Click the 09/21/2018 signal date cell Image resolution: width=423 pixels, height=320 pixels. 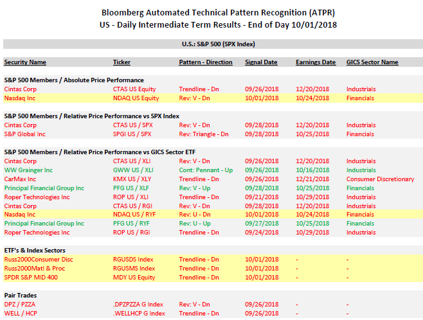262,197
